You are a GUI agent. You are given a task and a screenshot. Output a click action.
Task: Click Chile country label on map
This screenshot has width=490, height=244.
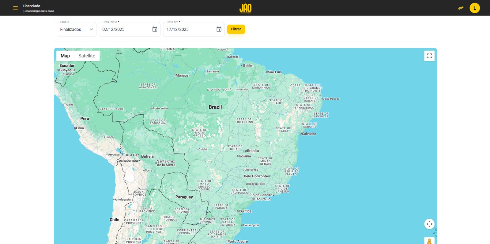pyautogui.click(x=115, y=220)
